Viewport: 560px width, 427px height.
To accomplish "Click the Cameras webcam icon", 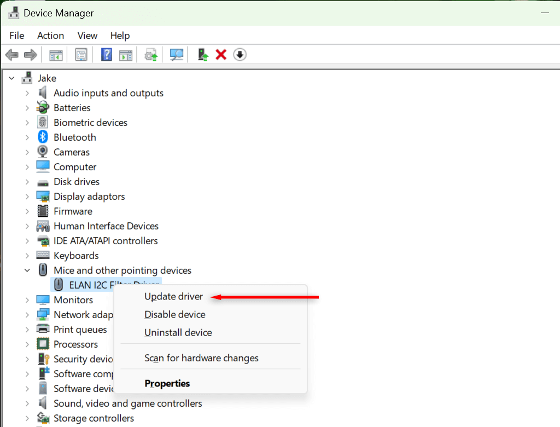I will [x=43, y=152].
